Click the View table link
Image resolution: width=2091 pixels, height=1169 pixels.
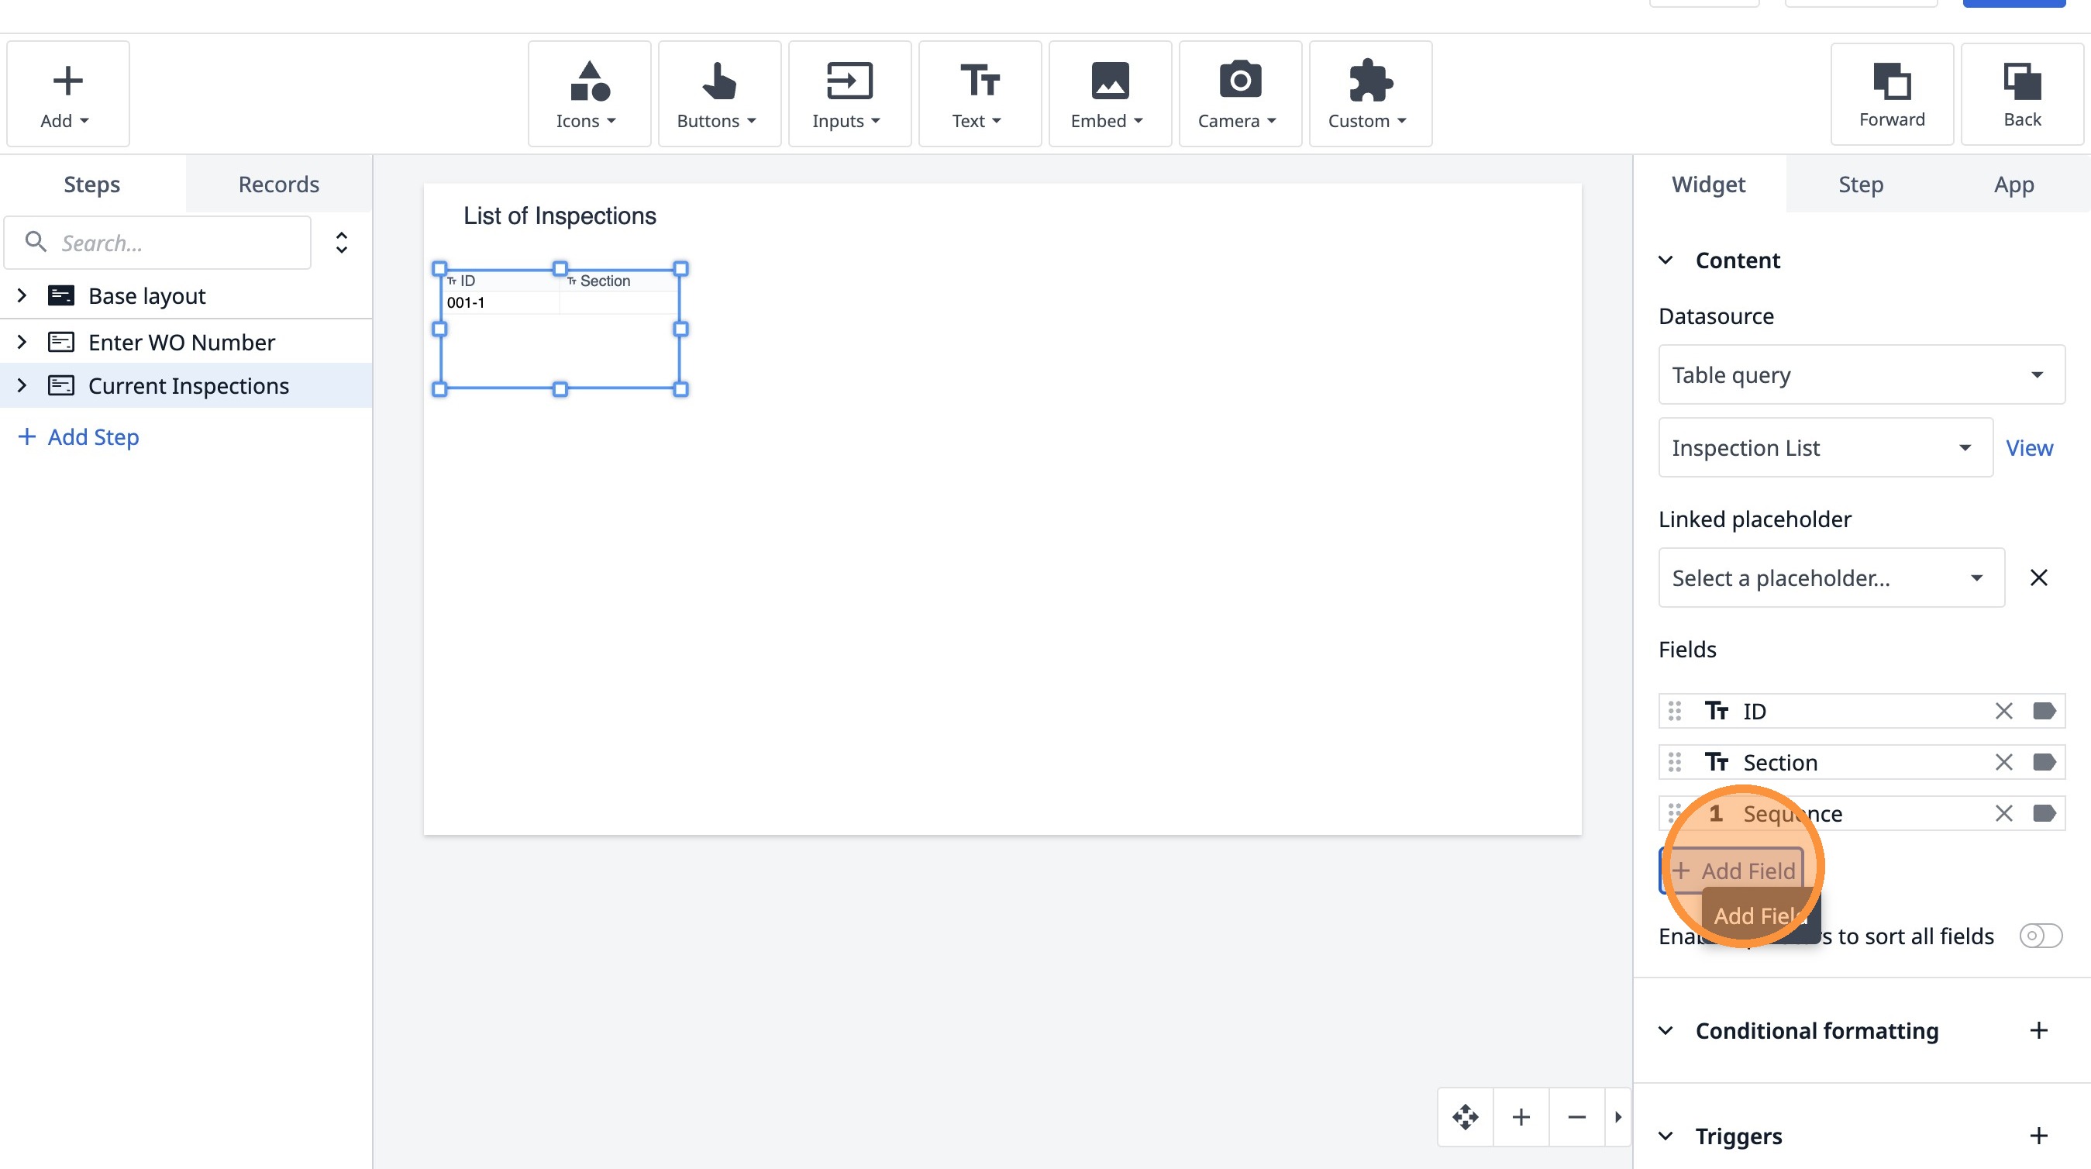pos(2028,448)
